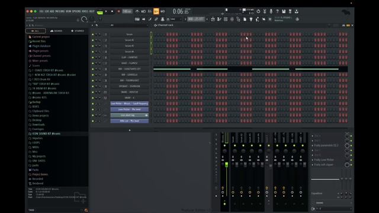Viewport: 379px width, 213px height.
Task: Toggle the green pattern/song mode button
Action: [100, 12]
